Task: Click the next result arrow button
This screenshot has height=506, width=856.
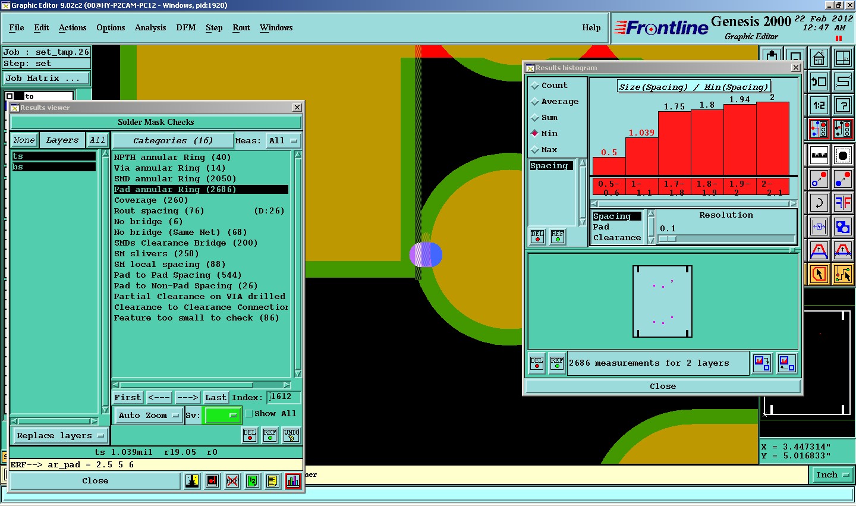Action: [x=187, y=397]
